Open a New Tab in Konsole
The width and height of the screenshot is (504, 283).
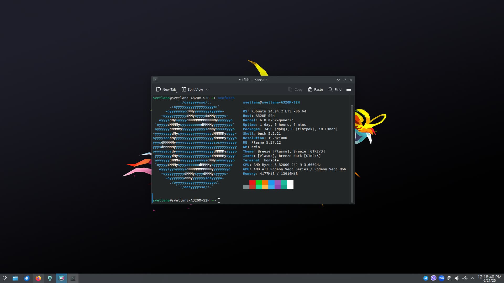pyautogui.click(x=166, y=89)
